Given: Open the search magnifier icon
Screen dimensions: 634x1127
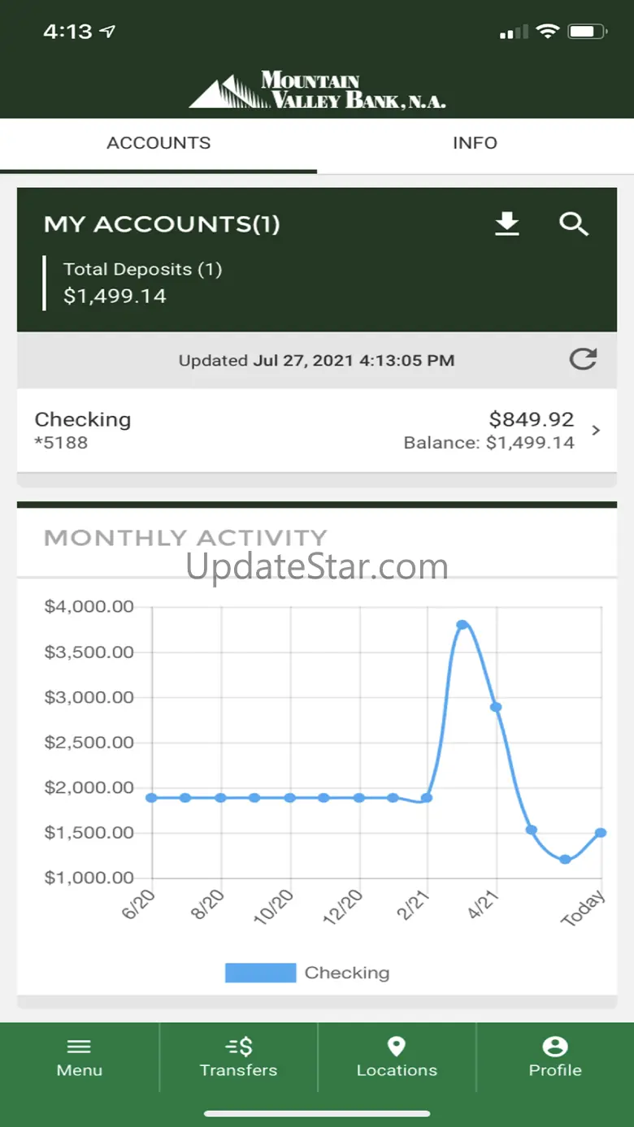Looking at the screenshot, I should (574, 224).
